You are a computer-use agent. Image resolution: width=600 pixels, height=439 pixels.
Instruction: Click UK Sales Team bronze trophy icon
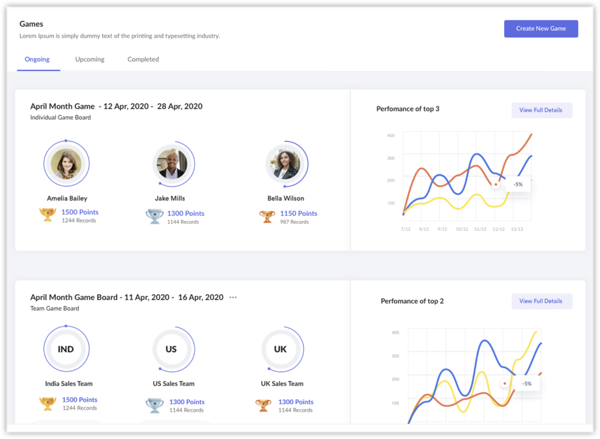tap(263, 405)
